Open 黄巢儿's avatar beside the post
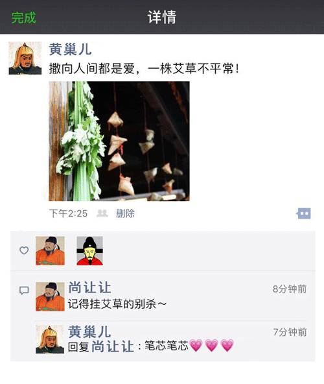Viewport: 324px width, 384px height. pos(25,58)
